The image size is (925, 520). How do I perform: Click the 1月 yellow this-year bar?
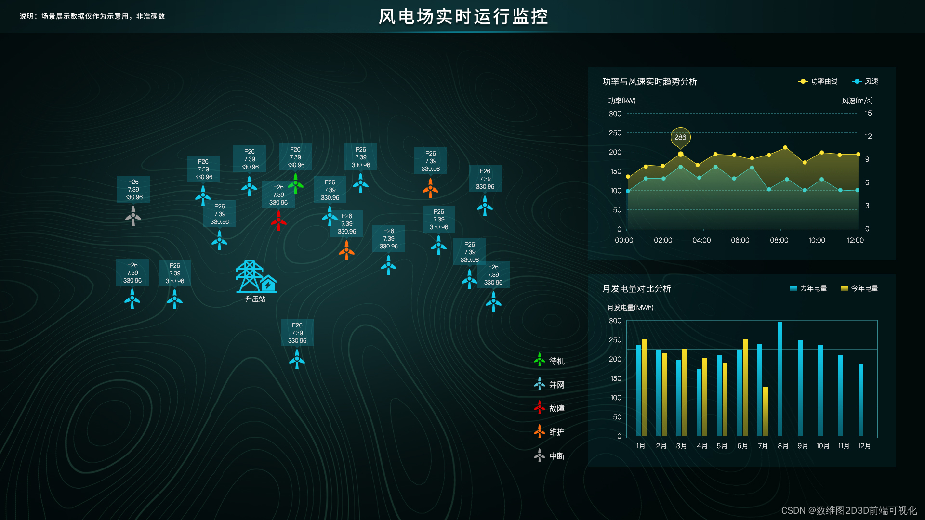(644, 388)
